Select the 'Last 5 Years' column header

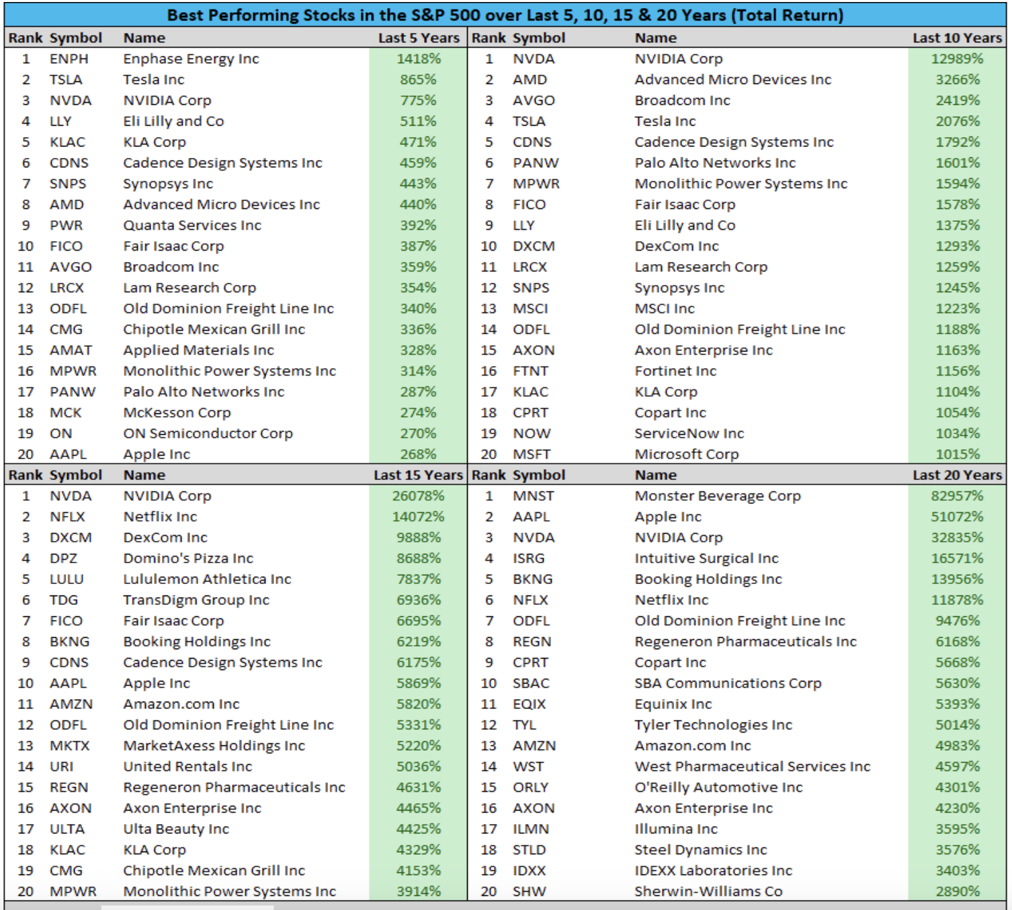coord(419,38)
